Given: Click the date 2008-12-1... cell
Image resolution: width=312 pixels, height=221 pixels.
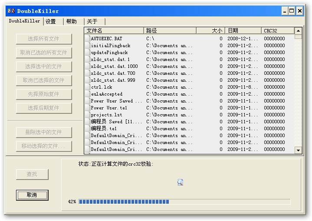Looking at the screenshot, I should [x=243, y=38].
